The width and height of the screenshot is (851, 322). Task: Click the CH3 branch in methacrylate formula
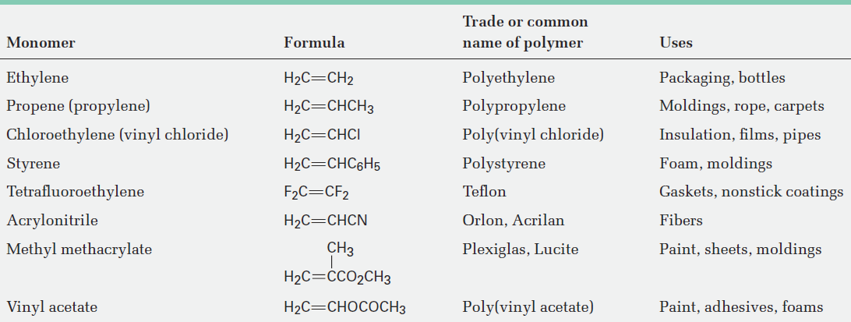click(341, 249)
